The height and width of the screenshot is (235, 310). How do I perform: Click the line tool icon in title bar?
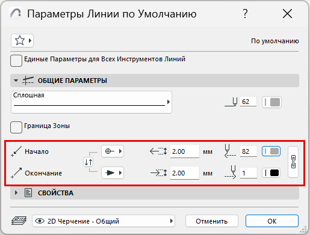(16, 13)
